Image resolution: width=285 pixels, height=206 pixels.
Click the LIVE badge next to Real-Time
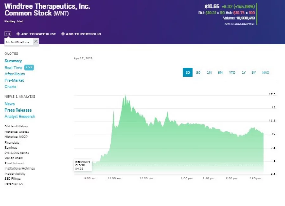tap(29, 68)
